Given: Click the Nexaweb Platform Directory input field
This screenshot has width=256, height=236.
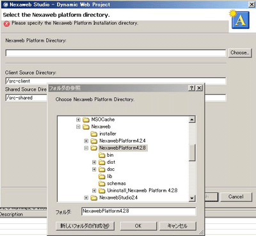Looking at the screenshot, I should (116, 53).
